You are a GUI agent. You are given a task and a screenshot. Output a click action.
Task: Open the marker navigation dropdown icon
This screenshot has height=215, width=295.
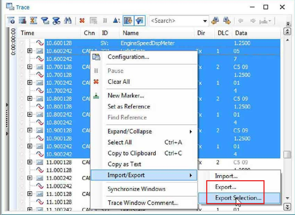pyautogui.click(x=265, y=21)
